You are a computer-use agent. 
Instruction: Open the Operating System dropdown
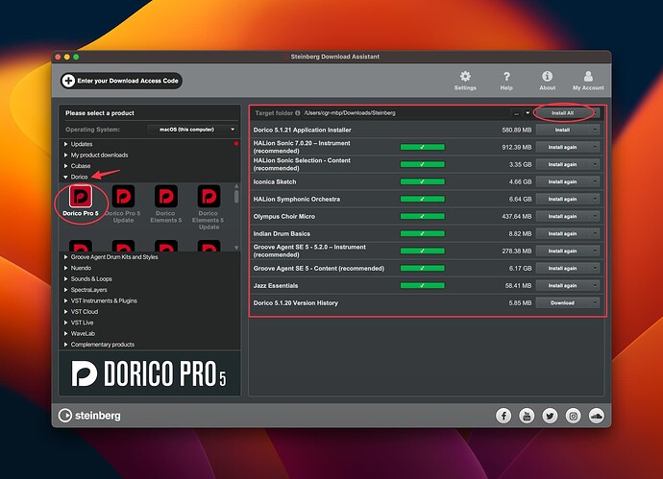(x=192, y=130)
